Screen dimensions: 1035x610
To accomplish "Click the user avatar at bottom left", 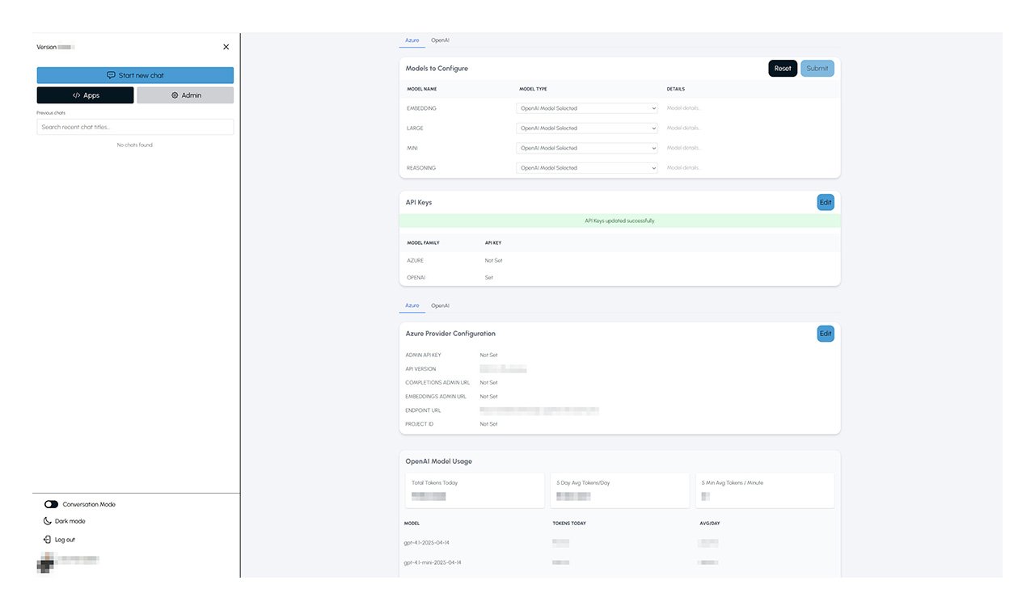I will point(45,563).
